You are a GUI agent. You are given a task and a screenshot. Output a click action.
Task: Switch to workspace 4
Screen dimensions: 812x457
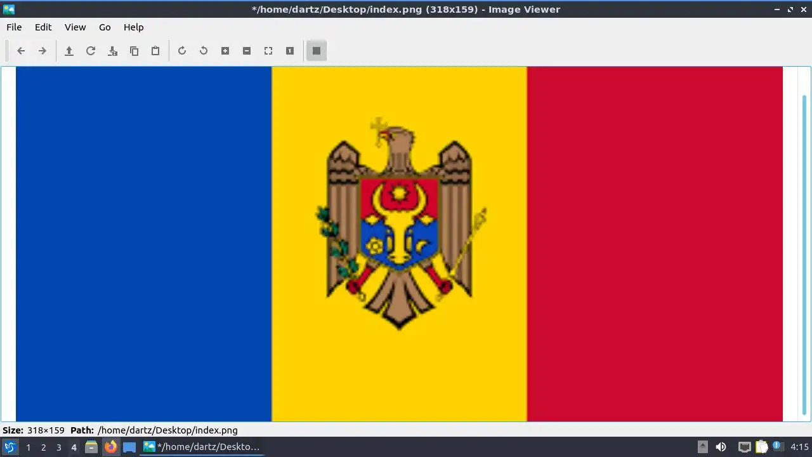click(x=74, y=447)
